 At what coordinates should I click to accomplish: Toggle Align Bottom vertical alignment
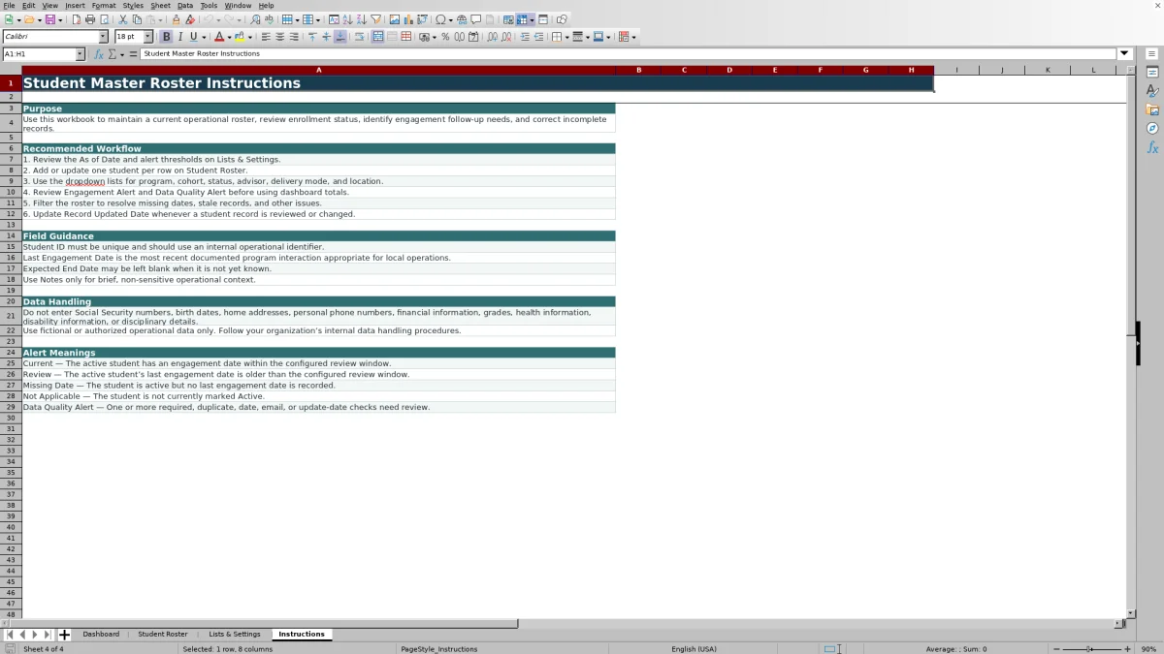tap(339, 37)
